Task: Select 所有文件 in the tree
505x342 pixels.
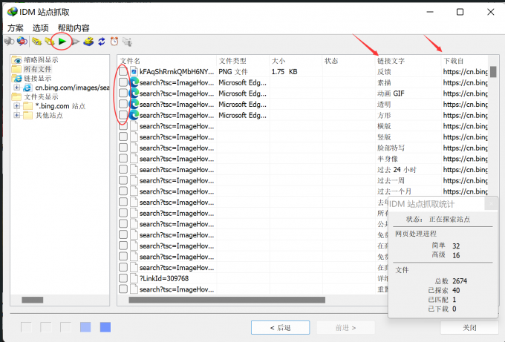Action: pyautogui.click(x=37, y=69)
